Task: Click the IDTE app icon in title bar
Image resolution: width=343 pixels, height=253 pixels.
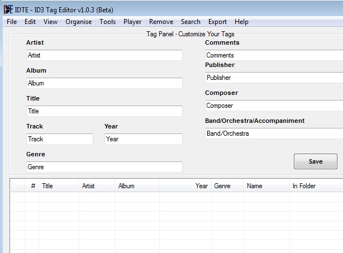Action: click(8, 9)
